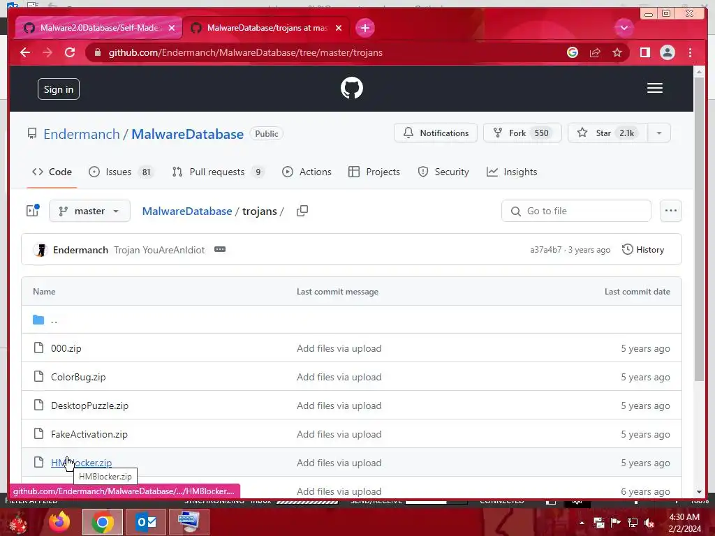Click file icon for 000.zip
The height and width of the screenshot is (536, 715).
(x=39, y=348)
